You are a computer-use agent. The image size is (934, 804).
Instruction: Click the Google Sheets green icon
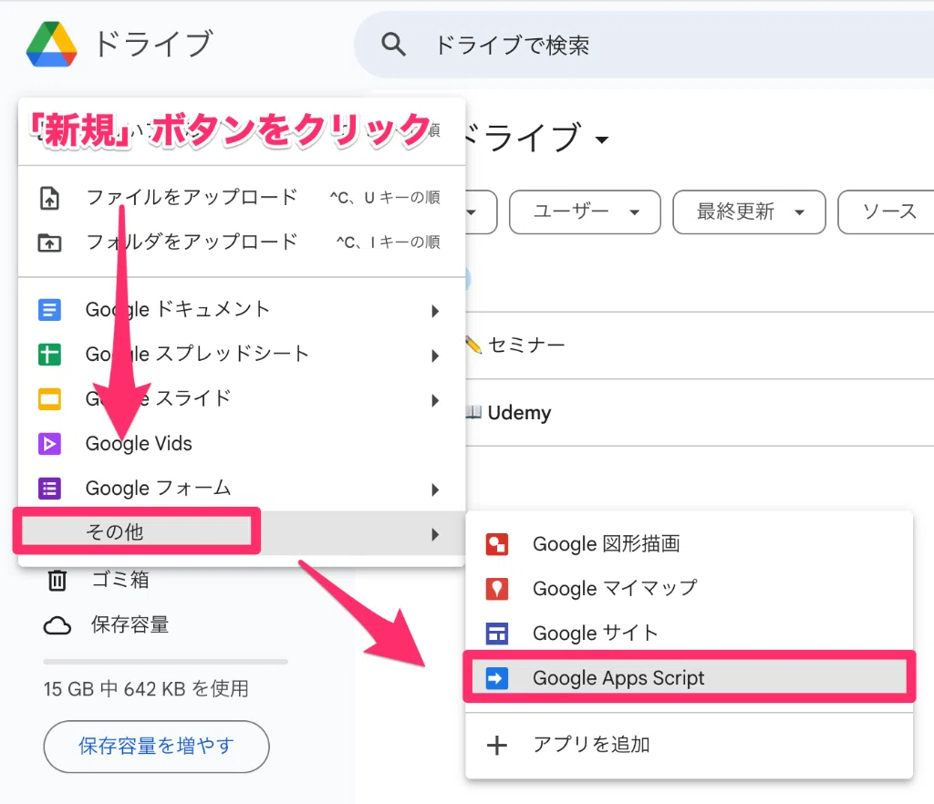pyautogui.click(x=49, y=355)
